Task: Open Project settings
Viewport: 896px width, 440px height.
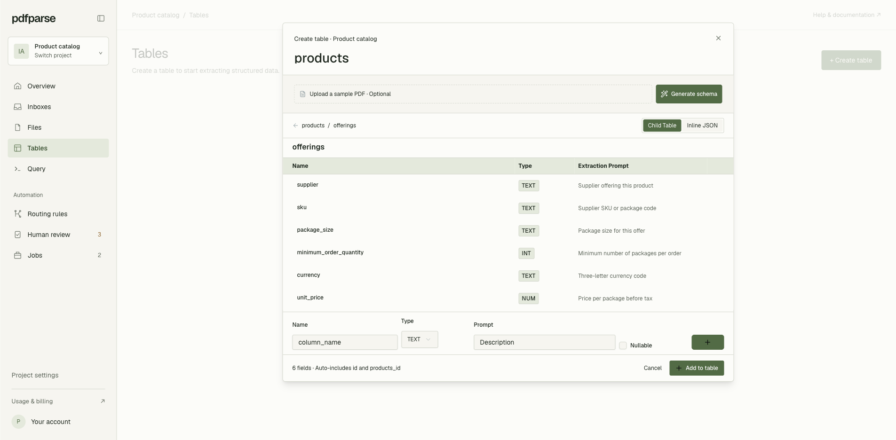Action: pos(35,375)
